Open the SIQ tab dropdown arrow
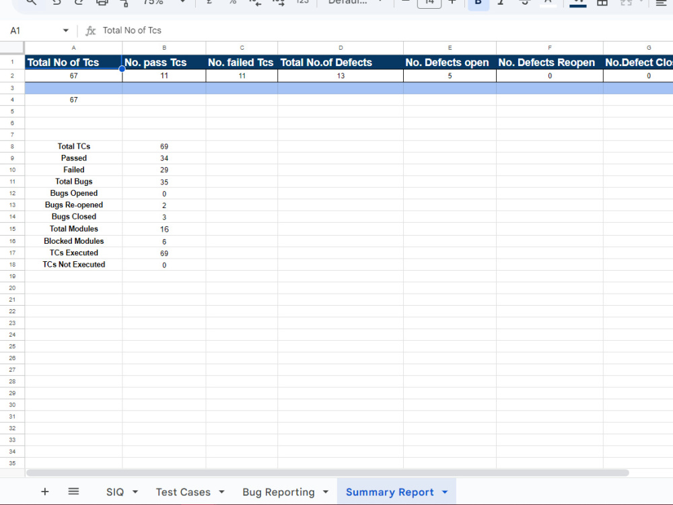The height and width of the screenshot is (505, 673). [x=135, y=492]
